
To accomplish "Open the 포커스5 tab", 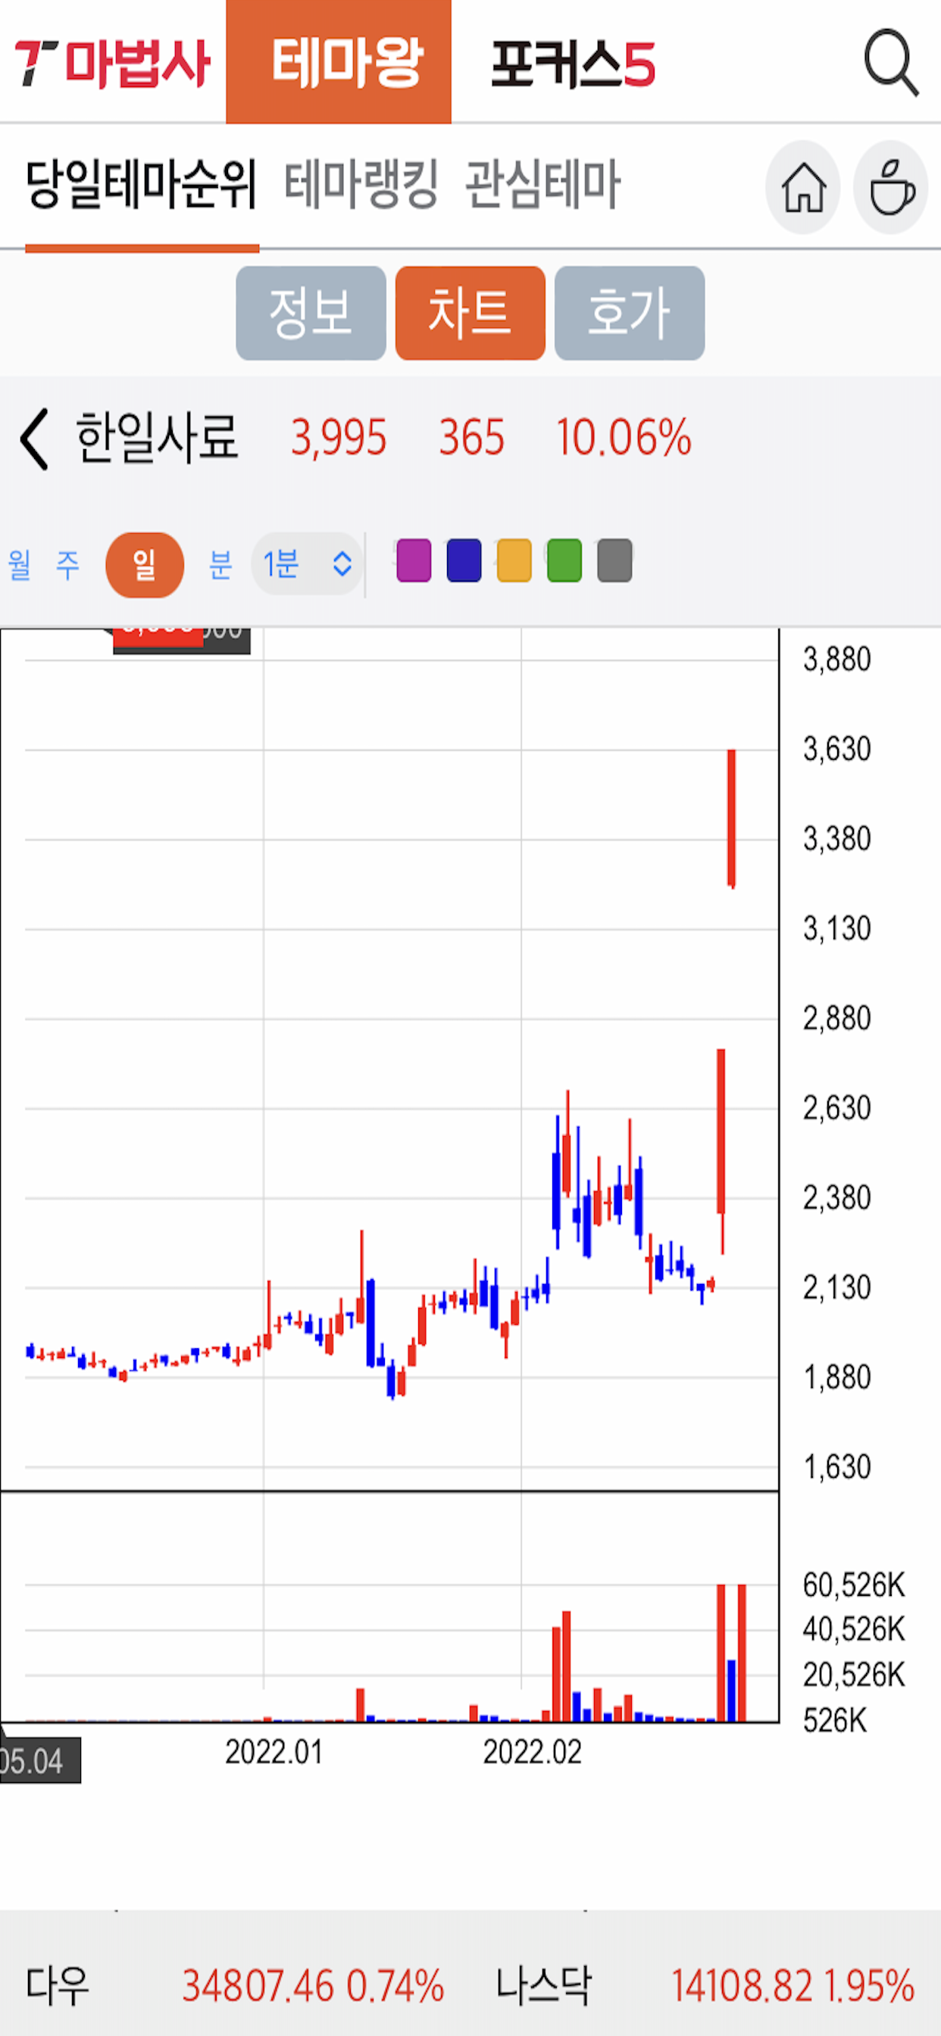I will [x=574, y=63].
